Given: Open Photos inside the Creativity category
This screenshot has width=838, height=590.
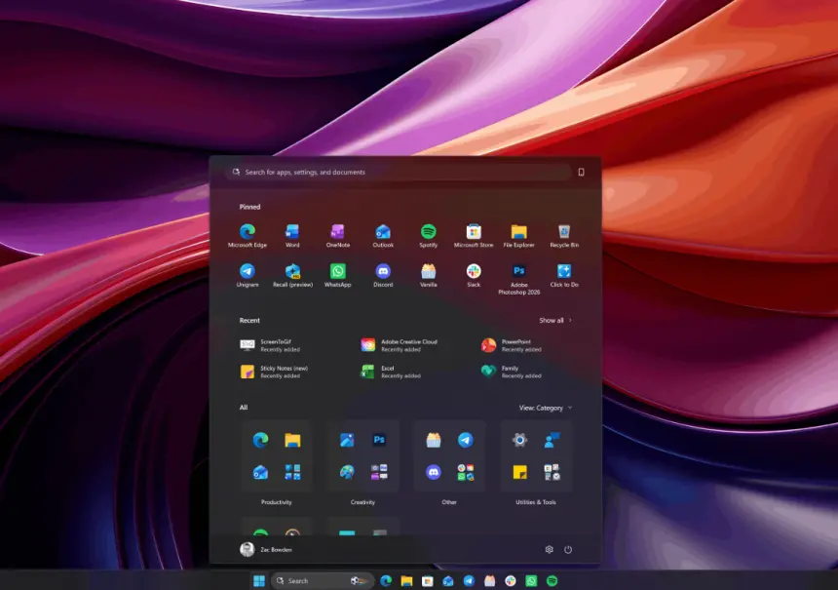Looking at the screenshot, I should (x=347, y=440).
